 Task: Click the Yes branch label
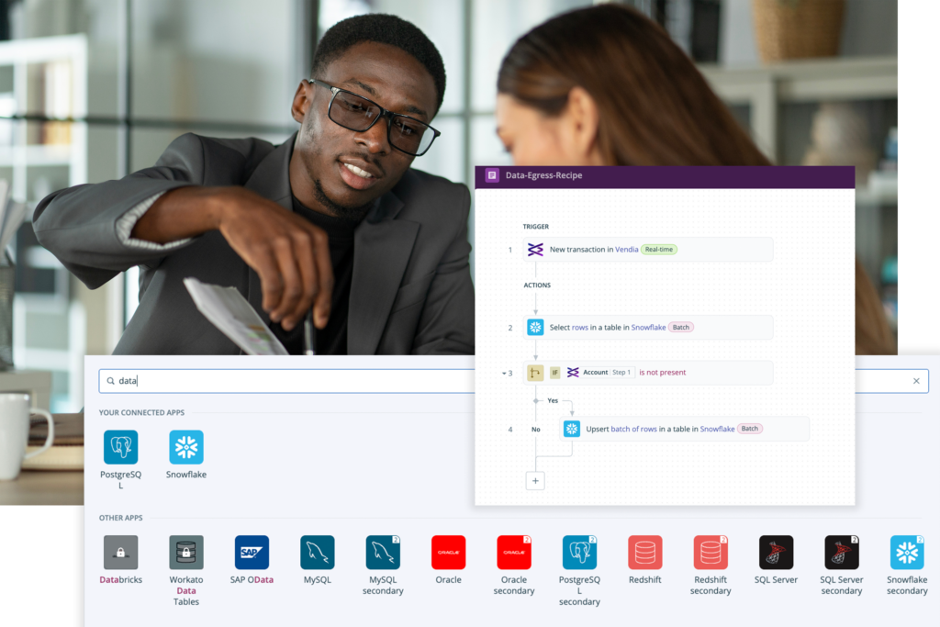coord(553,400)
